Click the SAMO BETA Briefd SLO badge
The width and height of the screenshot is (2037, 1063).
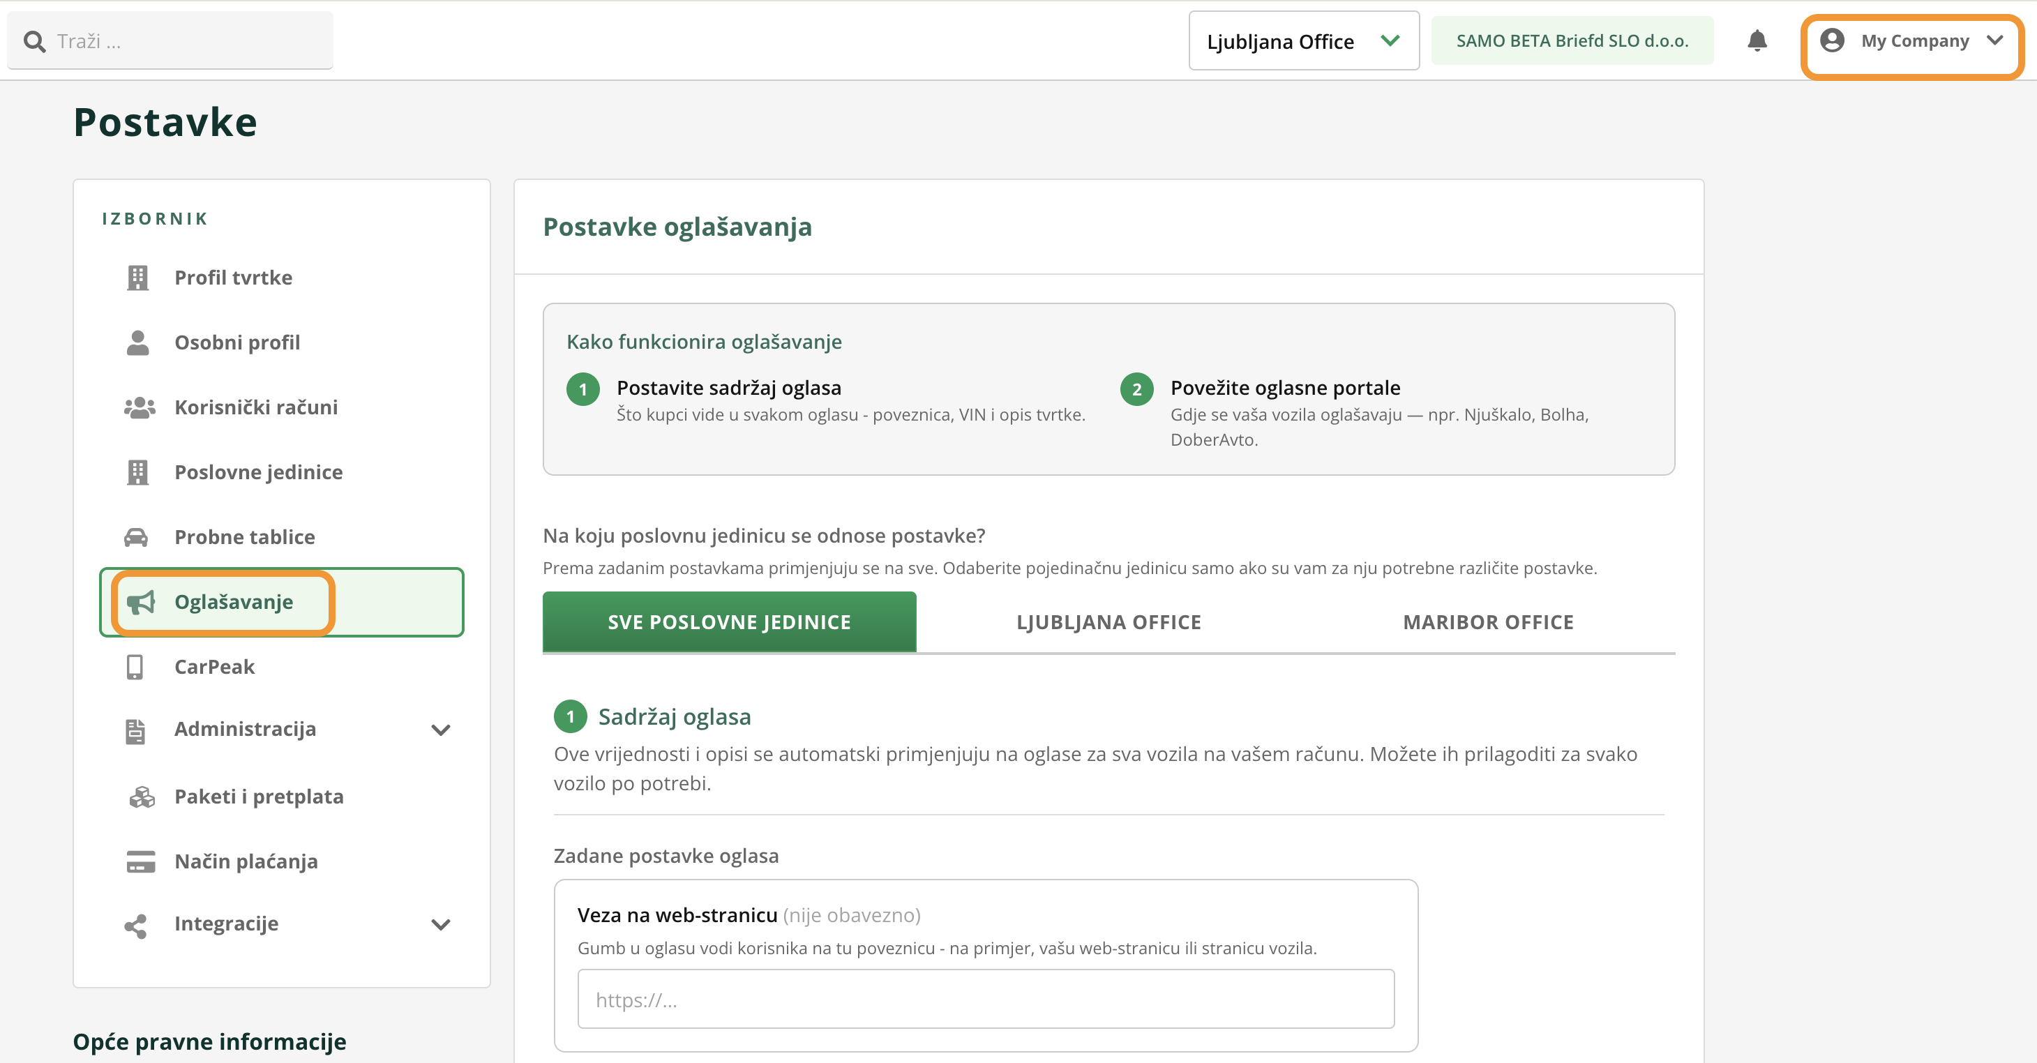tap(1571, 40)
